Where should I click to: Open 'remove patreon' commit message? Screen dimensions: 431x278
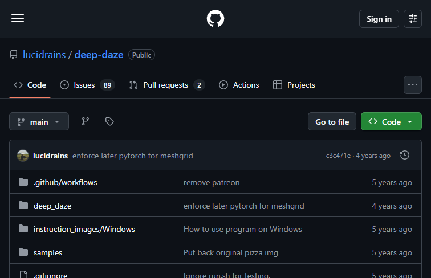(x=212, y=182)
